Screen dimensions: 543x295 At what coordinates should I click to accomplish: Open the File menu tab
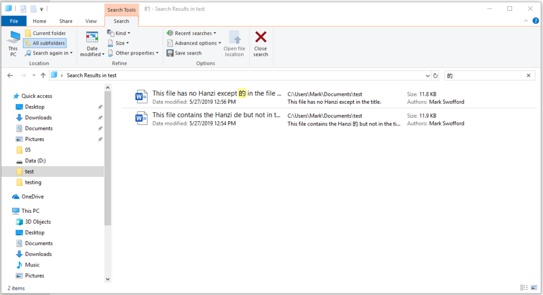tap(14, 21)
